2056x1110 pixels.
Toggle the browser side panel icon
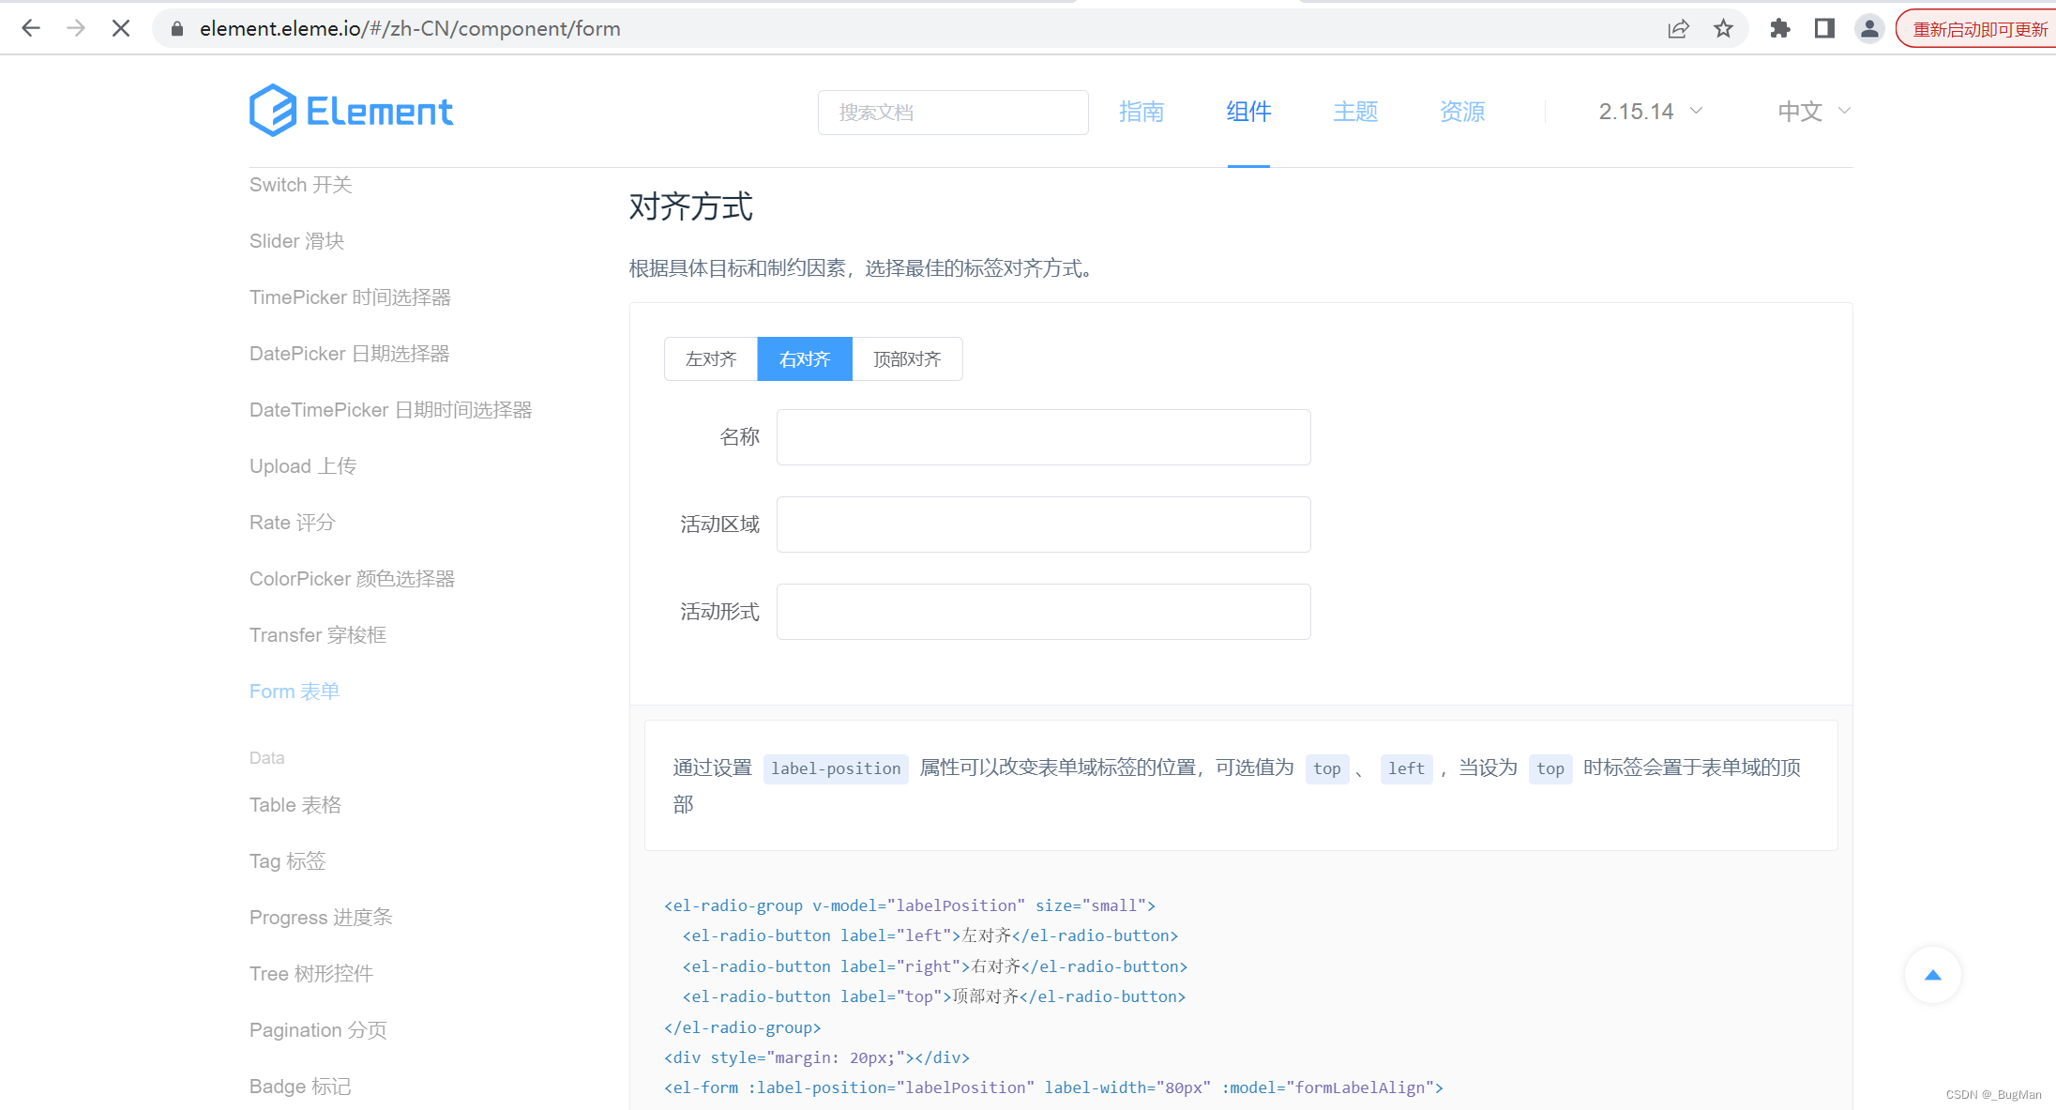(1824, 28)
